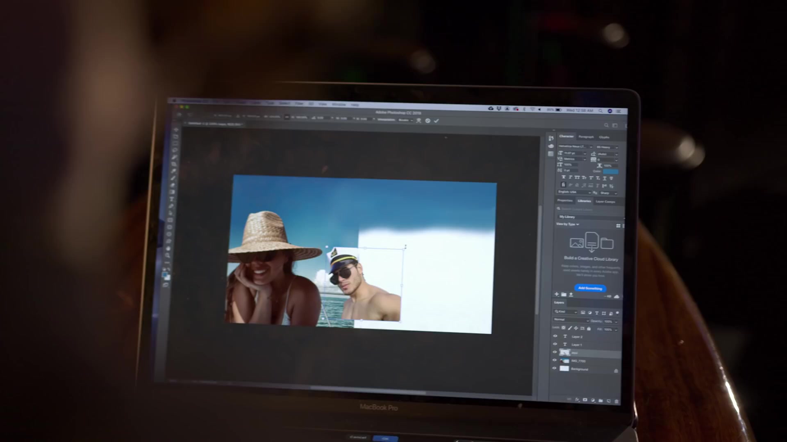Switch to the Paragraph tab
The height and width of the screenshot is (442, 787).
586,137
